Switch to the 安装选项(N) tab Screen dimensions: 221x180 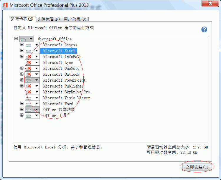coord(22,19)
